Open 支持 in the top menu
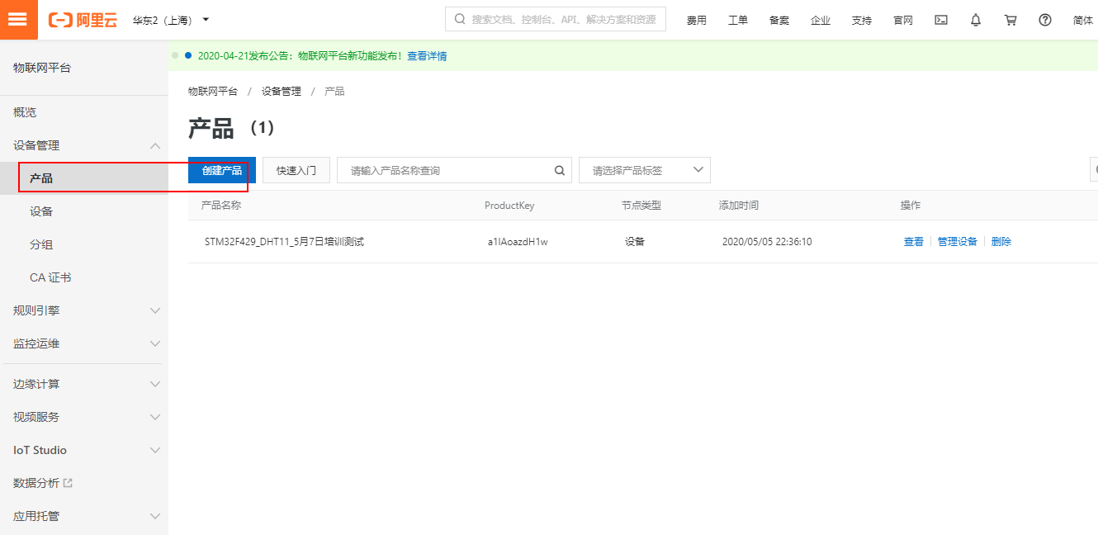Image resolution: width=1098 pixels, height=535 pixels. click(x=862, y=20)
